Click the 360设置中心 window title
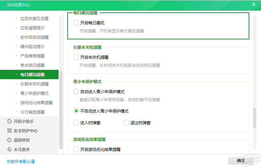 coord(18,5)
